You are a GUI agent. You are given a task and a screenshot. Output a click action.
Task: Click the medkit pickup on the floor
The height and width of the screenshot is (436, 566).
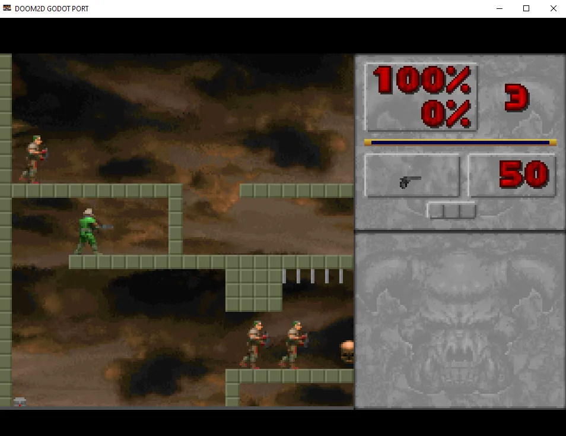[x=20, y=402]
